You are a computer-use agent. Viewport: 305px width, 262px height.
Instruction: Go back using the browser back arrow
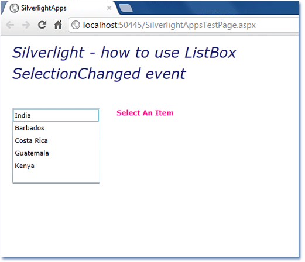[x=10, y=25]
